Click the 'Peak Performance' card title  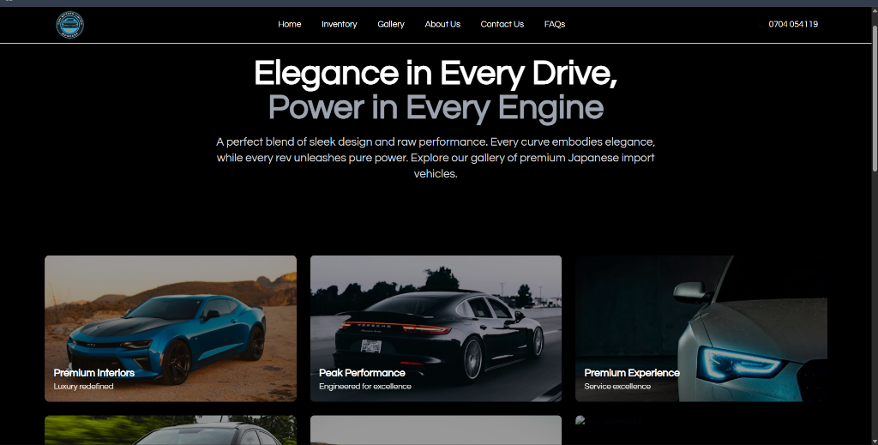tap(363, 373)
